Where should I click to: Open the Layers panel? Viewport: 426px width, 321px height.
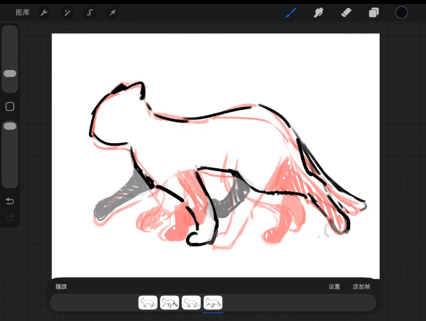374,13
